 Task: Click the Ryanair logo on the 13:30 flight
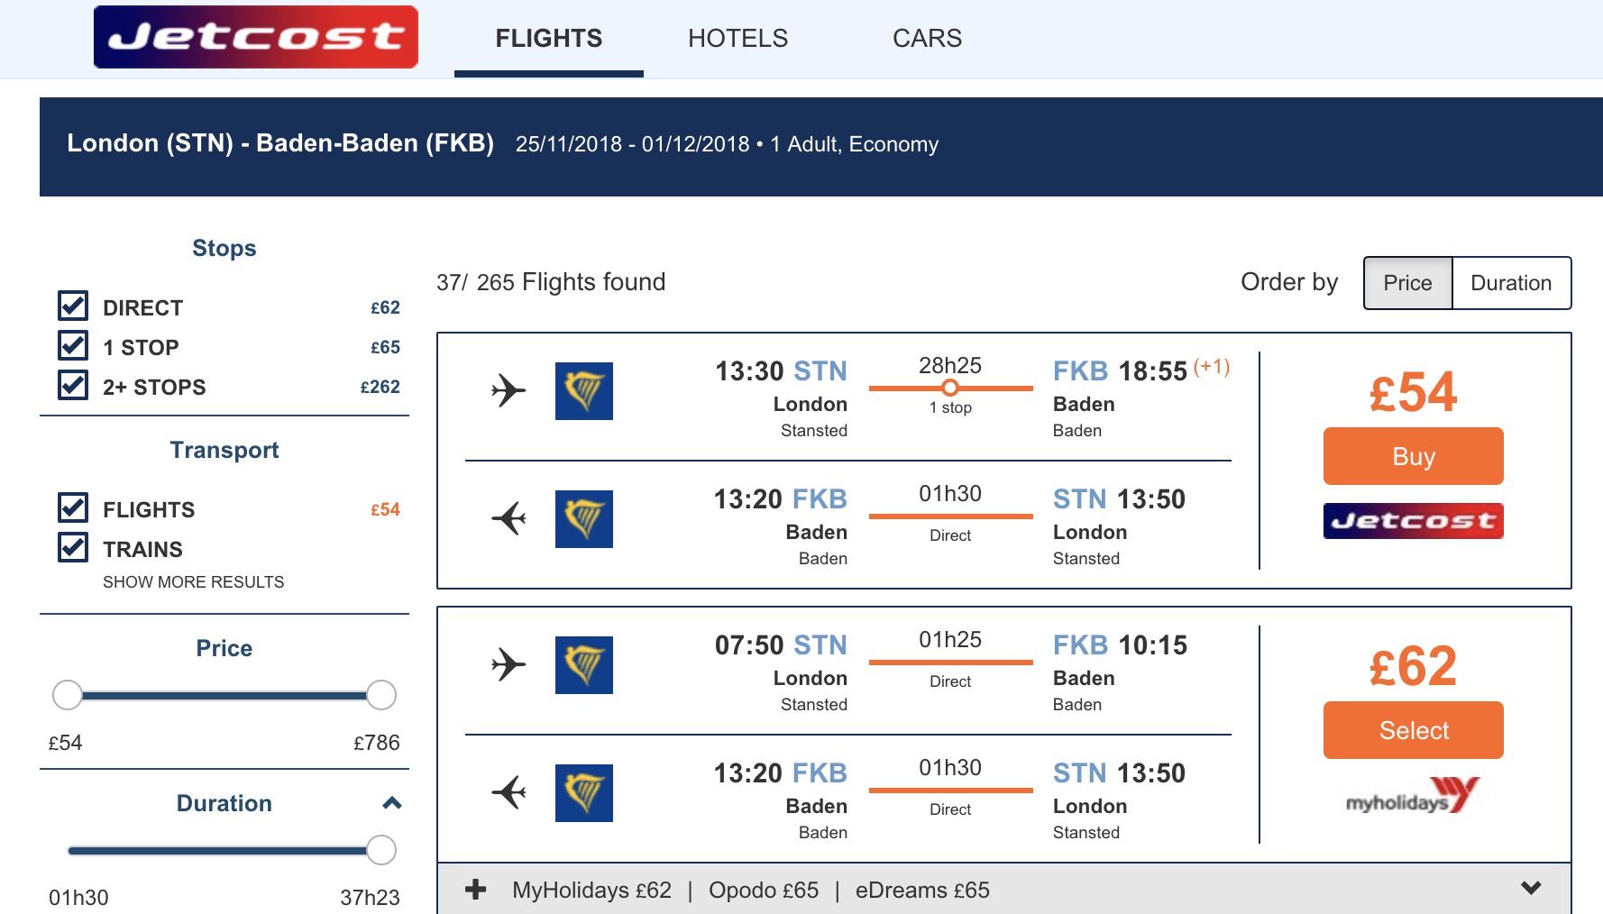(583, 391)
